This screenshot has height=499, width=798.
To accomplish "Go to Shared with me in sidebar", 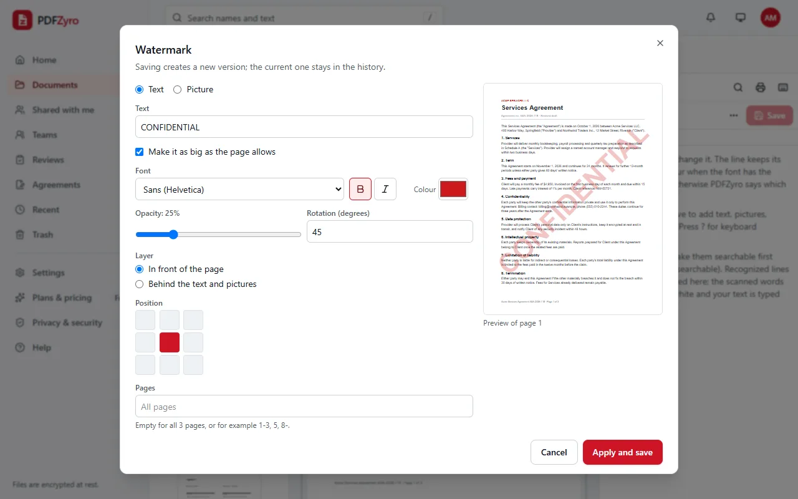I will point(65,110).
